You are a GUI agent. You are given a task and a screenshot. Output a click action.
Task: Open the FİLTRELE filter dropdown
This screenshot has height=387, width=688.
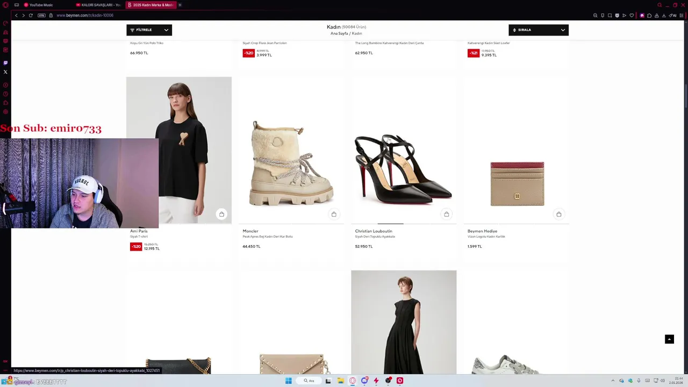pos(149,30)
